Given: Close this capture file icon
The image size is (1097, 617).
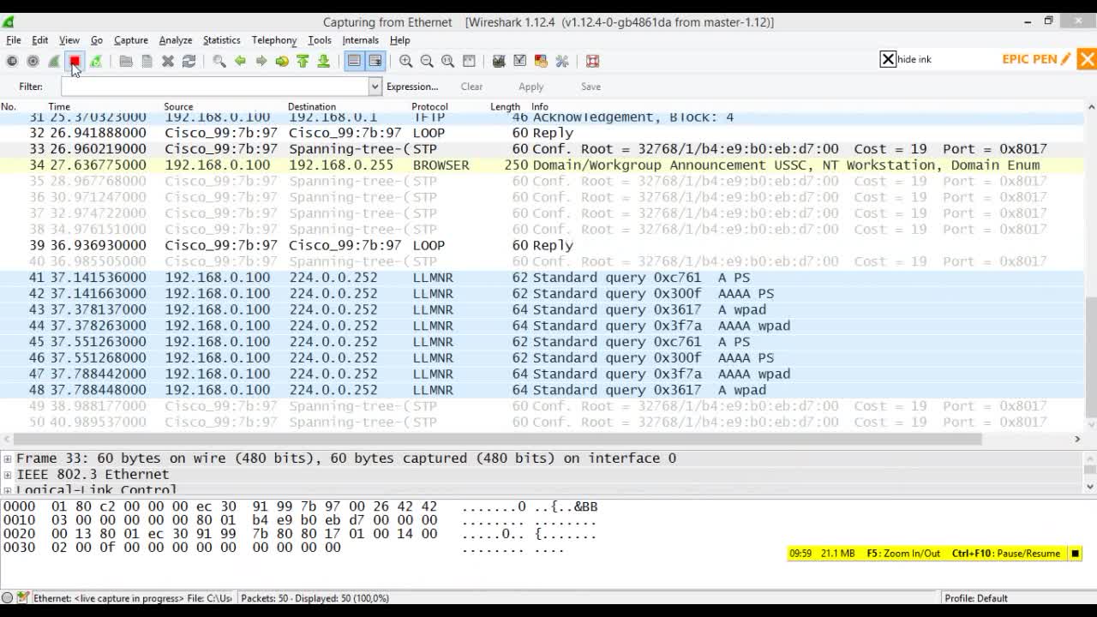Looking at the screenshot, I should click(x=168, y=61).
